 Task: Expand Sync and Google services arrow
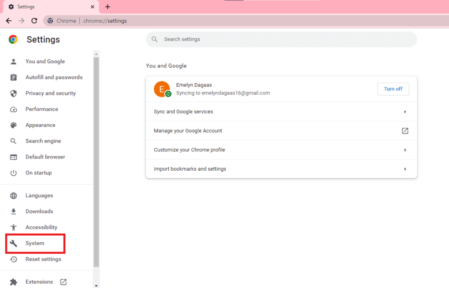click(405, 112)
